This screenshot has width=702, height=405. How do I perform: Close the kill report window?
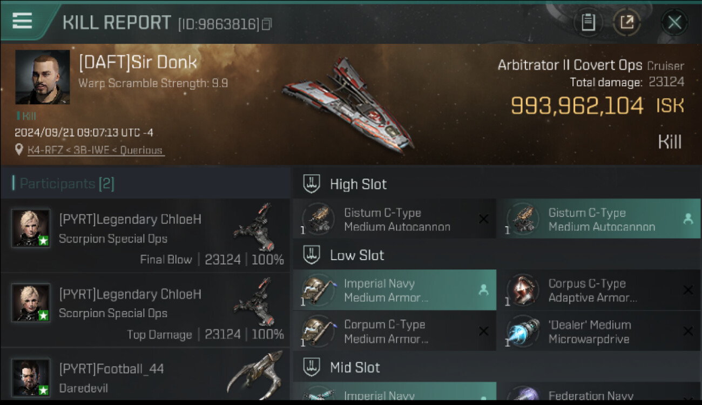click(674, 23)
